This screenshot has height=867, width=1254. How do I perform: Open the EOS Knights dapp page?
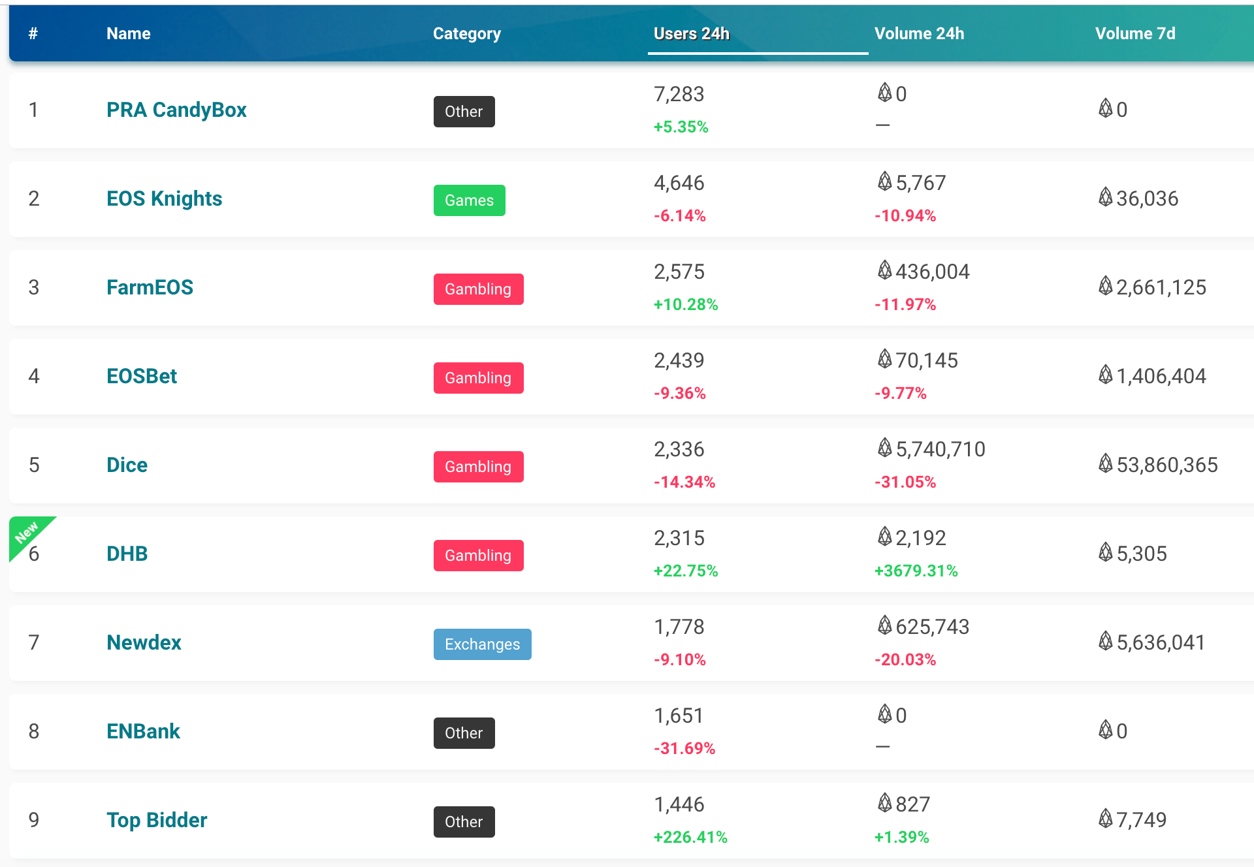[x=164, y=198]
